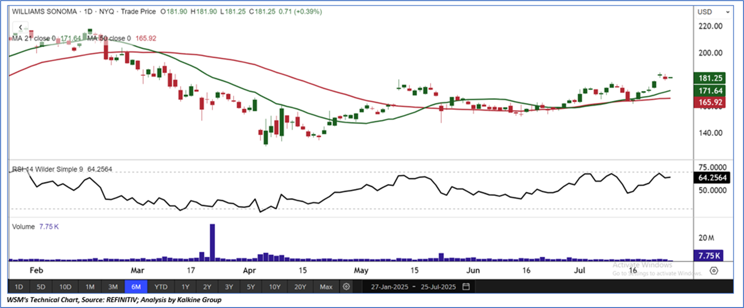Click the axis settings target icon
This screenshot has height=308, width=744.
[714, 271]
